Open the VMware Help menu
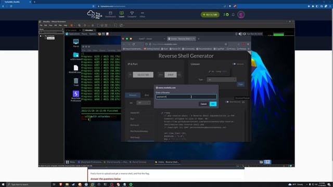Viewport: 333px width, 187px height. point(66,25)
